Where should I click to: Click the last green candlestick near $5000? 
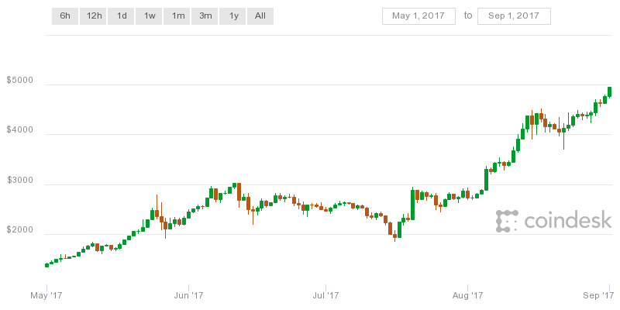coord(610,92)
